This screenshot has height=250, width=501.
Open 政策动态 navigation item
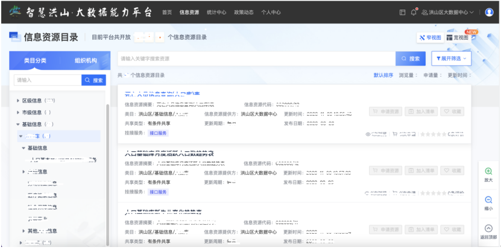click(x=244, y=13)
